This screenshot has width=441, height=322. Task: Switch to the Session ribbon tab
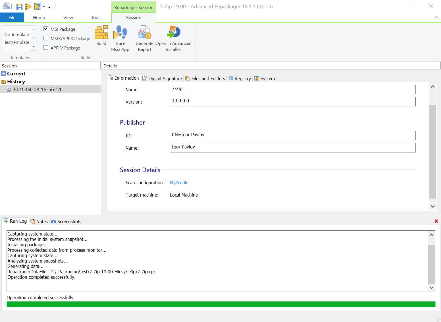134,17
